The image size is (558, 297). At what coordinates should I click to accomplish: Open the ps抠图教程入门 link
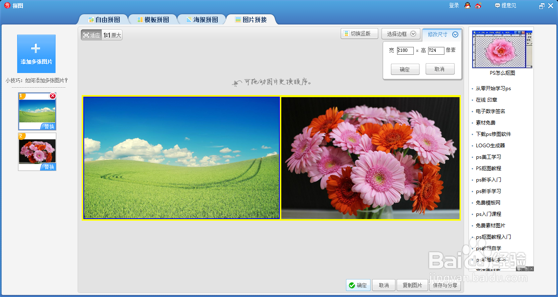tap(493, 237)
